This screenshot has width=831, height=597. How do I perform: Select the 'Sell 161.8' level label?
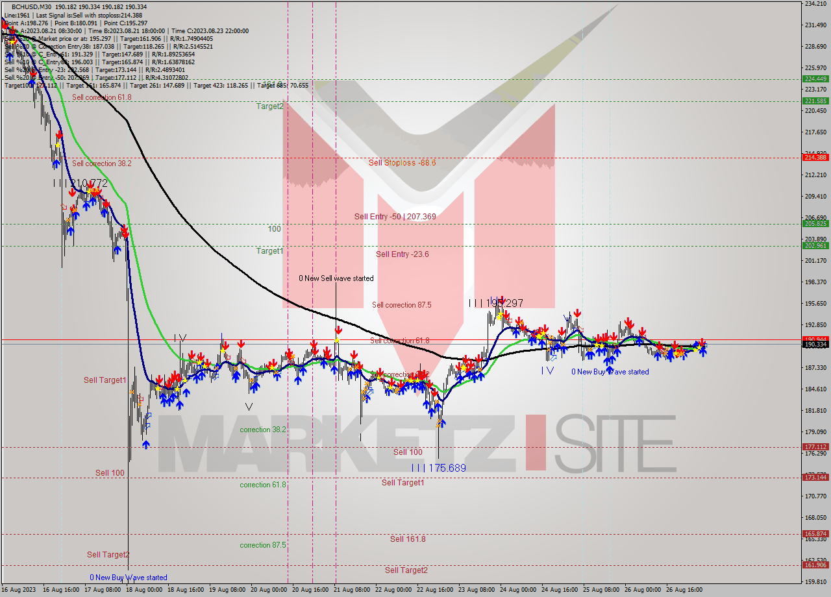408,539
